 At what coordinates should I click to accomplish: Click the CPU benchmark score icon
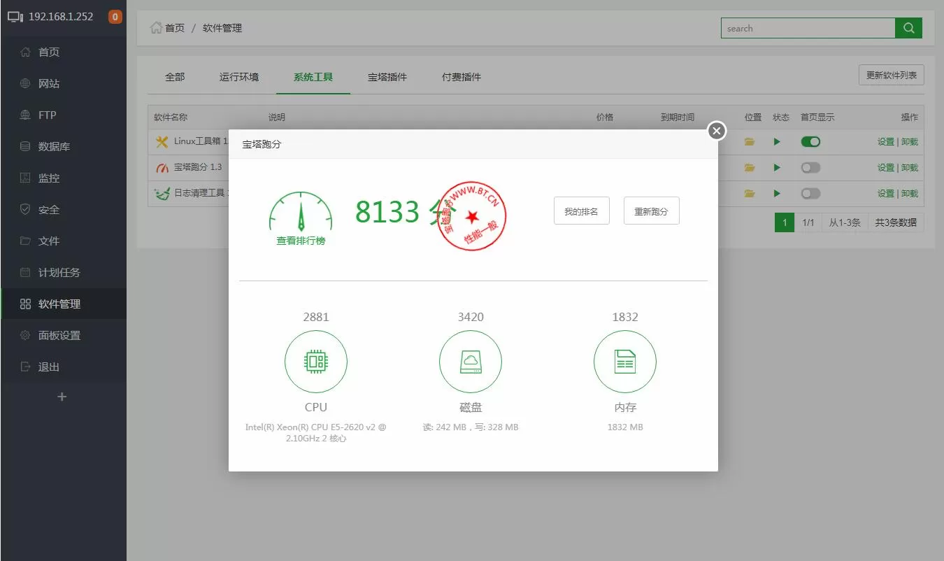[316, 362]
